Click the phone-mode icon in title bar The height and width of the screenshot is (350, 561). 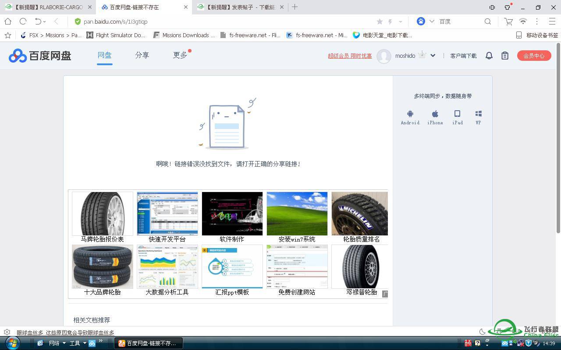(x=492, y=7)
